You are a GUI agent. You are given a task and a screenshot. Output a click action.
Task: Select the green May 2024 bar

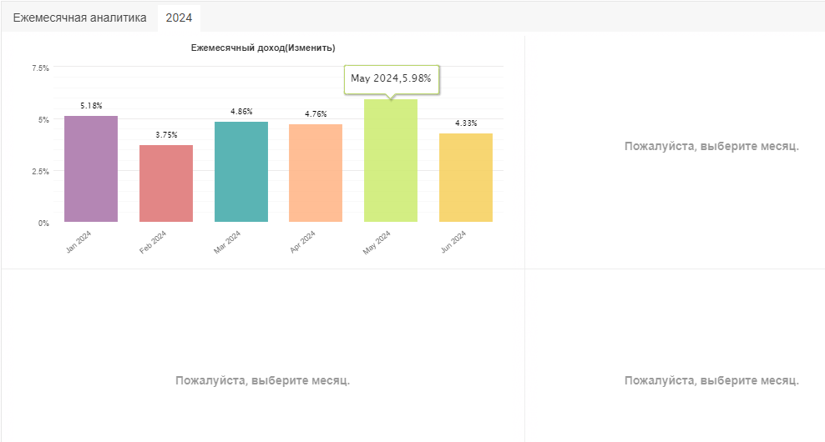[391, 160]
